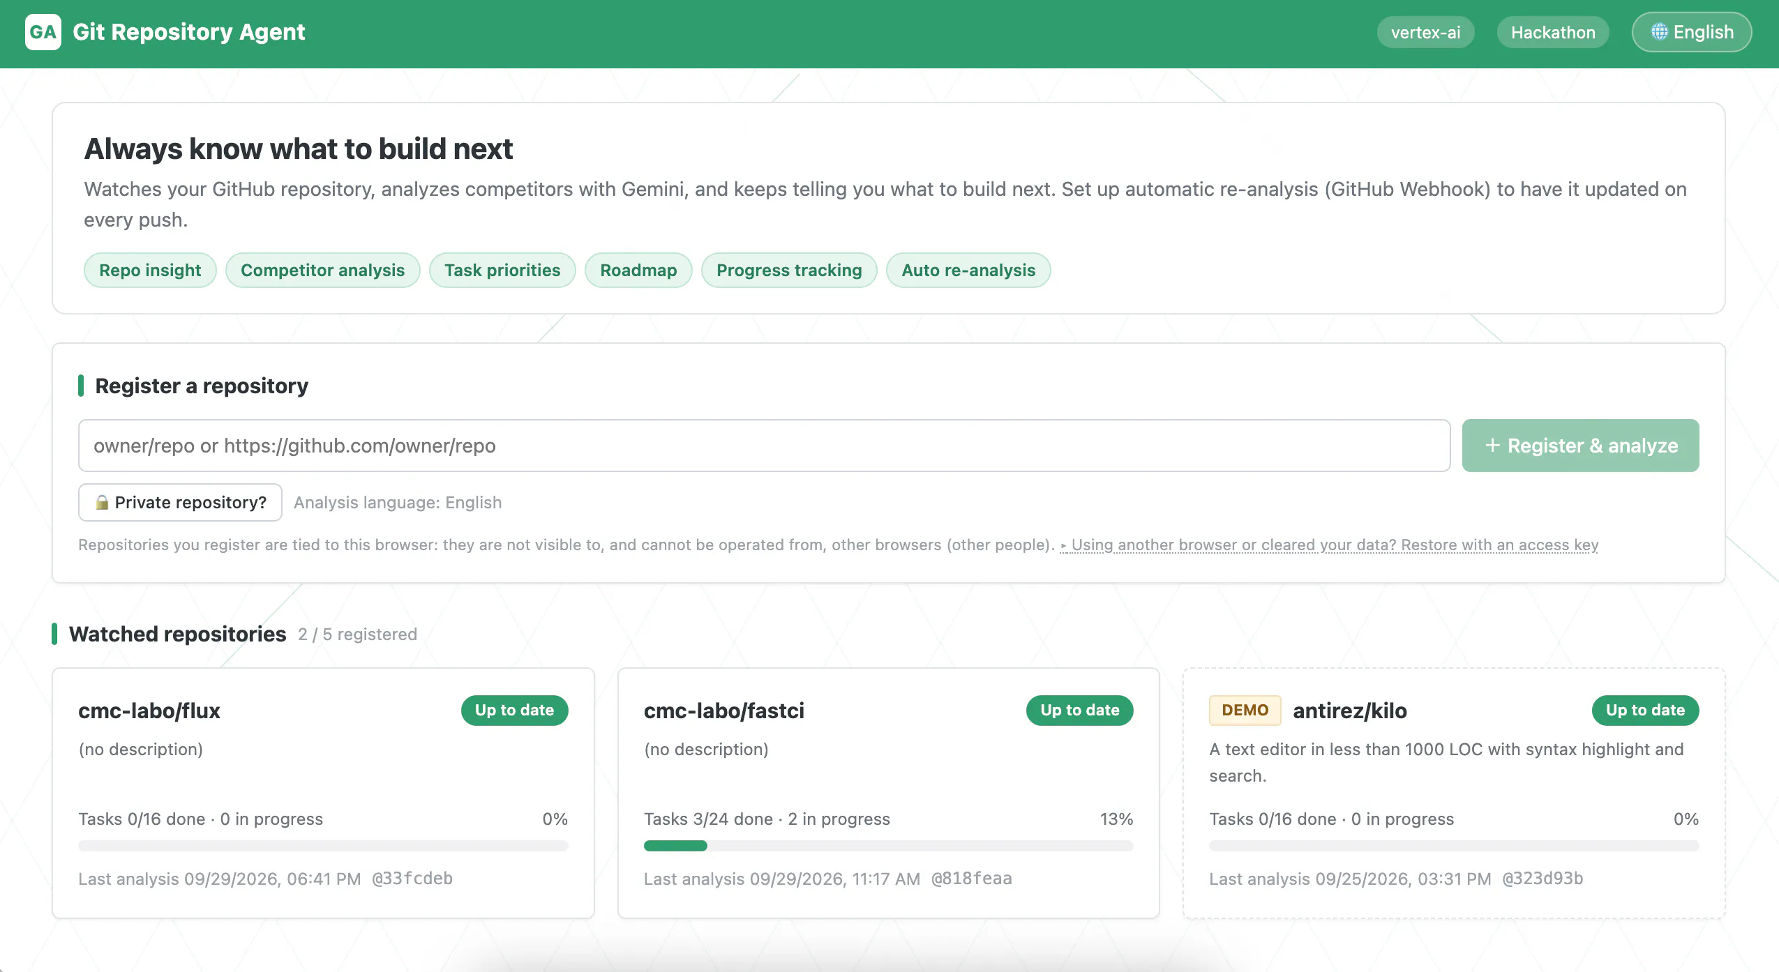Click Up to date status on antirez/kilo
This screenshot has width=1779, height=972.
[1645, 710]
